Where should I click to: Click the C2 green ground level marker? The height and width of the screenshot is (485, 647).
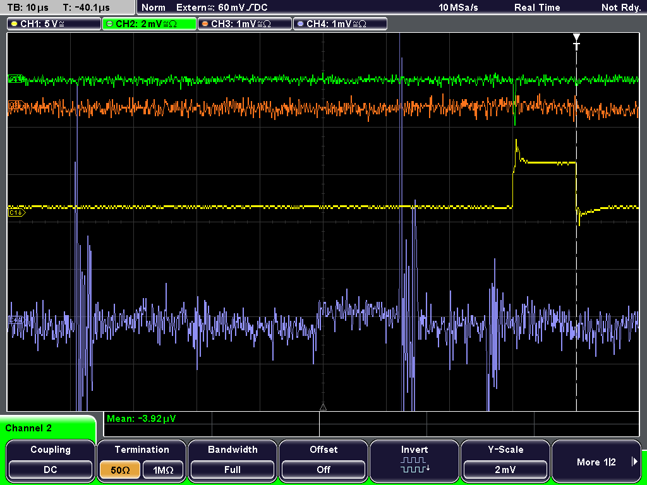point(16,79)
